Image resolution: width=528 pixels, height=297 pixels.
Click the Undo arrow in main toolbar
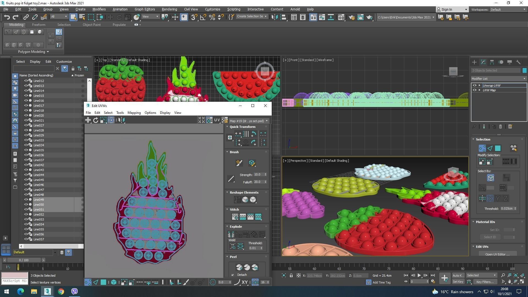pos(7,17)
